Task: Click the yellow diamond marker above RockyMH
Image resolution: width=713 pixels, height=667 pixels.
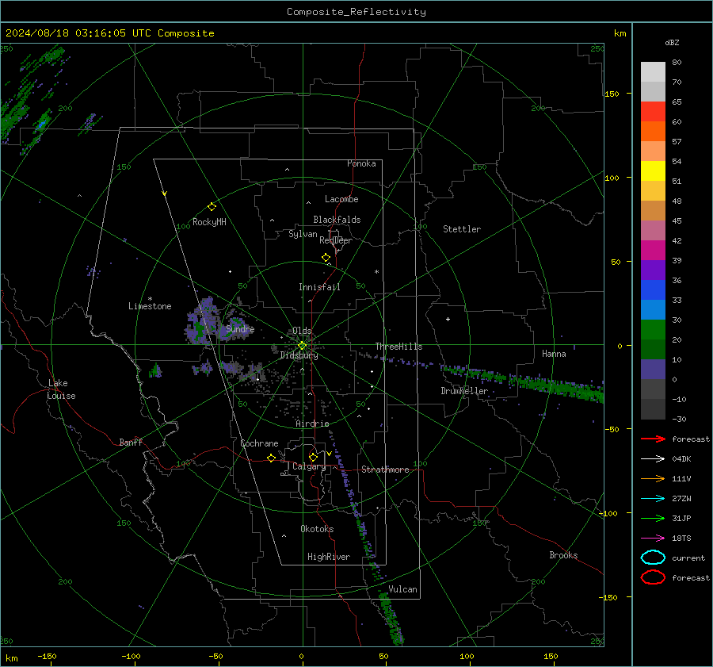Action: (212, 207)
